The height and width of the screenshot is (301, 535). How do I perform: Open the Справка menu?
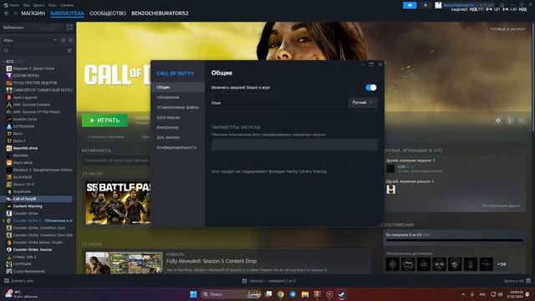click(66, 5)
